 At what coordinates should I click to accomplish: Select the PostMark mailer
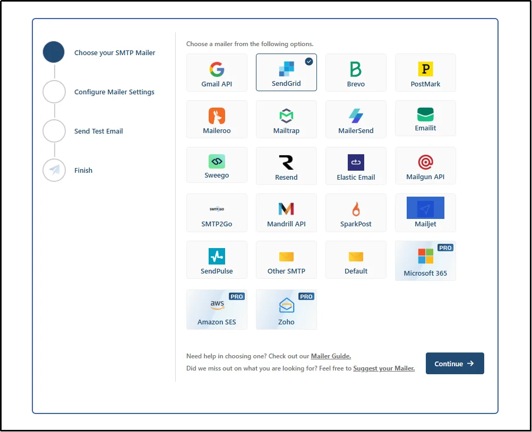coord(425,73)
